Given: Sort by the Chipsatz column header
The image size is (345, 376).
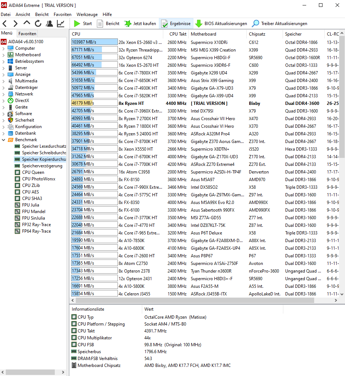Looking at the screenshot, I should tap(264, 34).
